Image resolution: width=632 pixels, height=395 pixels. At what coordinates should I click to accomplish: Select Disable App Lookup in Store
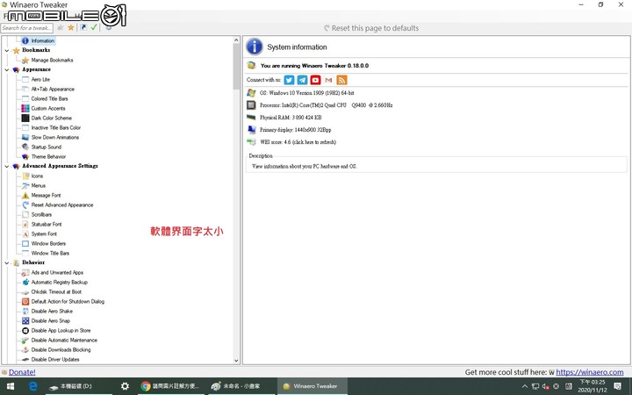tap(61, 331)
